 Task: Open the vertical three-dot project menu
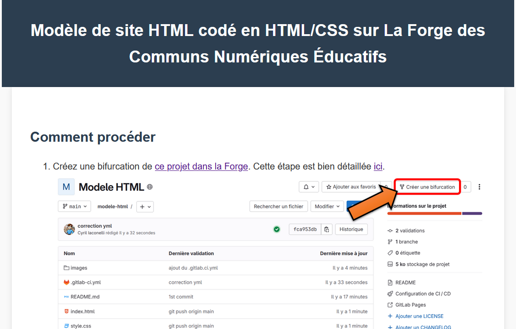pos(479,187)
